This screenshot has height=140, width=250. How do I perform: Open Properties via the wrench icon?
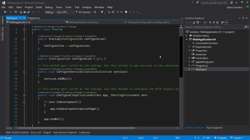pyautogui.click(x=222, y=23)
